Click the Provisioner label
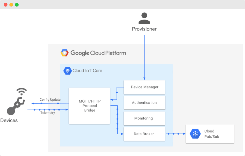 click(x=144, y=29)
